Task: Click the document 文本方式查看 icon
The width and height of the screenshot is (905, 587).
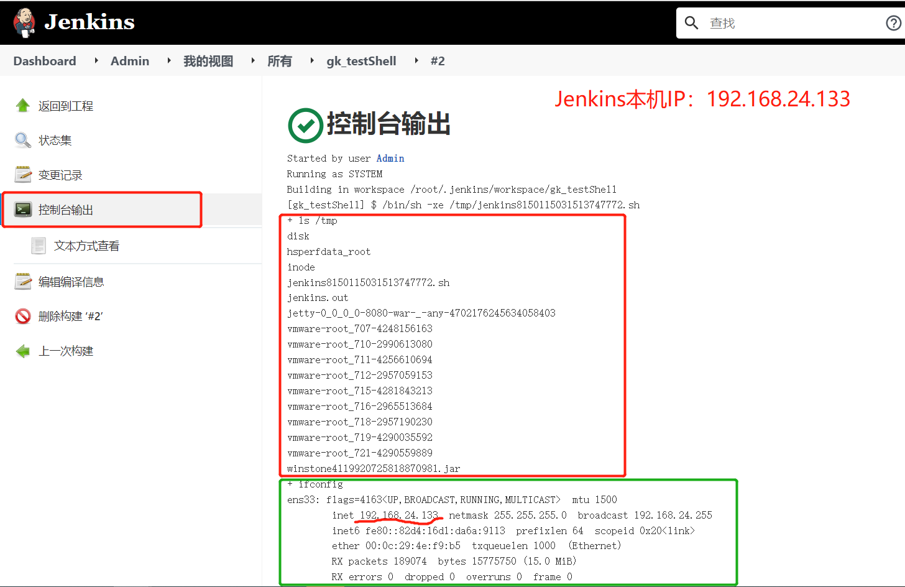Action: pos(39,246)
